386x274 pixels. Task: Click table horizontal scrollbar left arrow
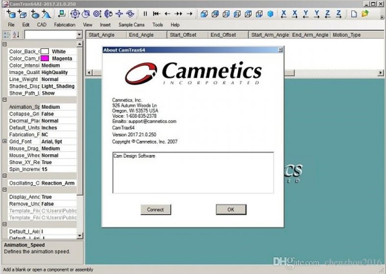(89, 73)
